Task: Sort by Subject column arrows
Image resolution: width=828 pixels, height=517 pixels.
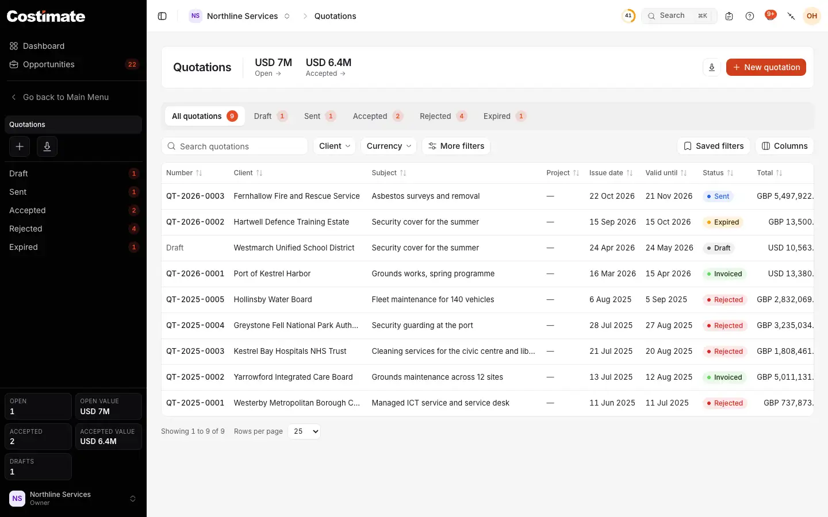Action: point(403,173)
